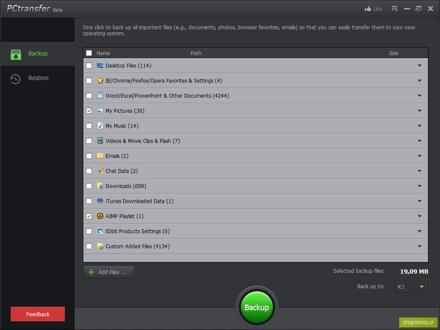Open the options menu icon in title bar
Image resolution: width=440 pixels, height=330 pixels.
click(394, 9)
